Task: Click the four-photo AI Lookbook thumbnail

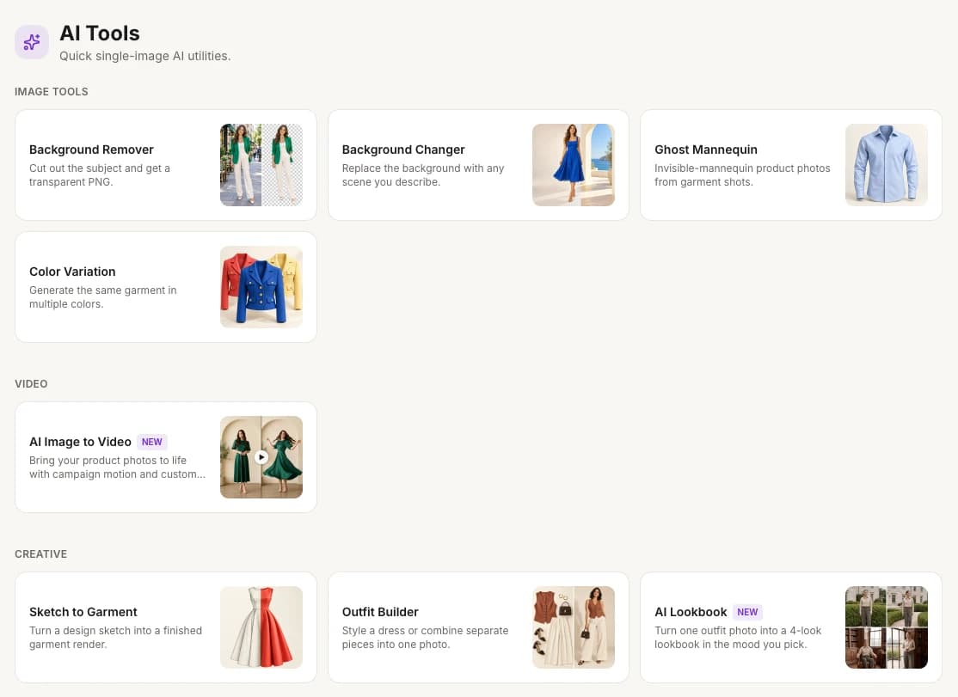Action: point(887,627)
